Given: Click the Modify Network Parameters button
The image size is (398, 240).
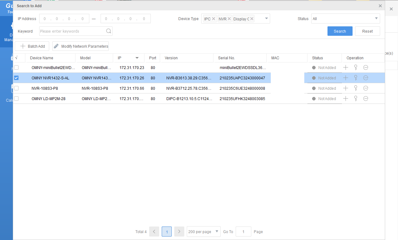Looking at the screenshot, I should [x=81, y=46].
